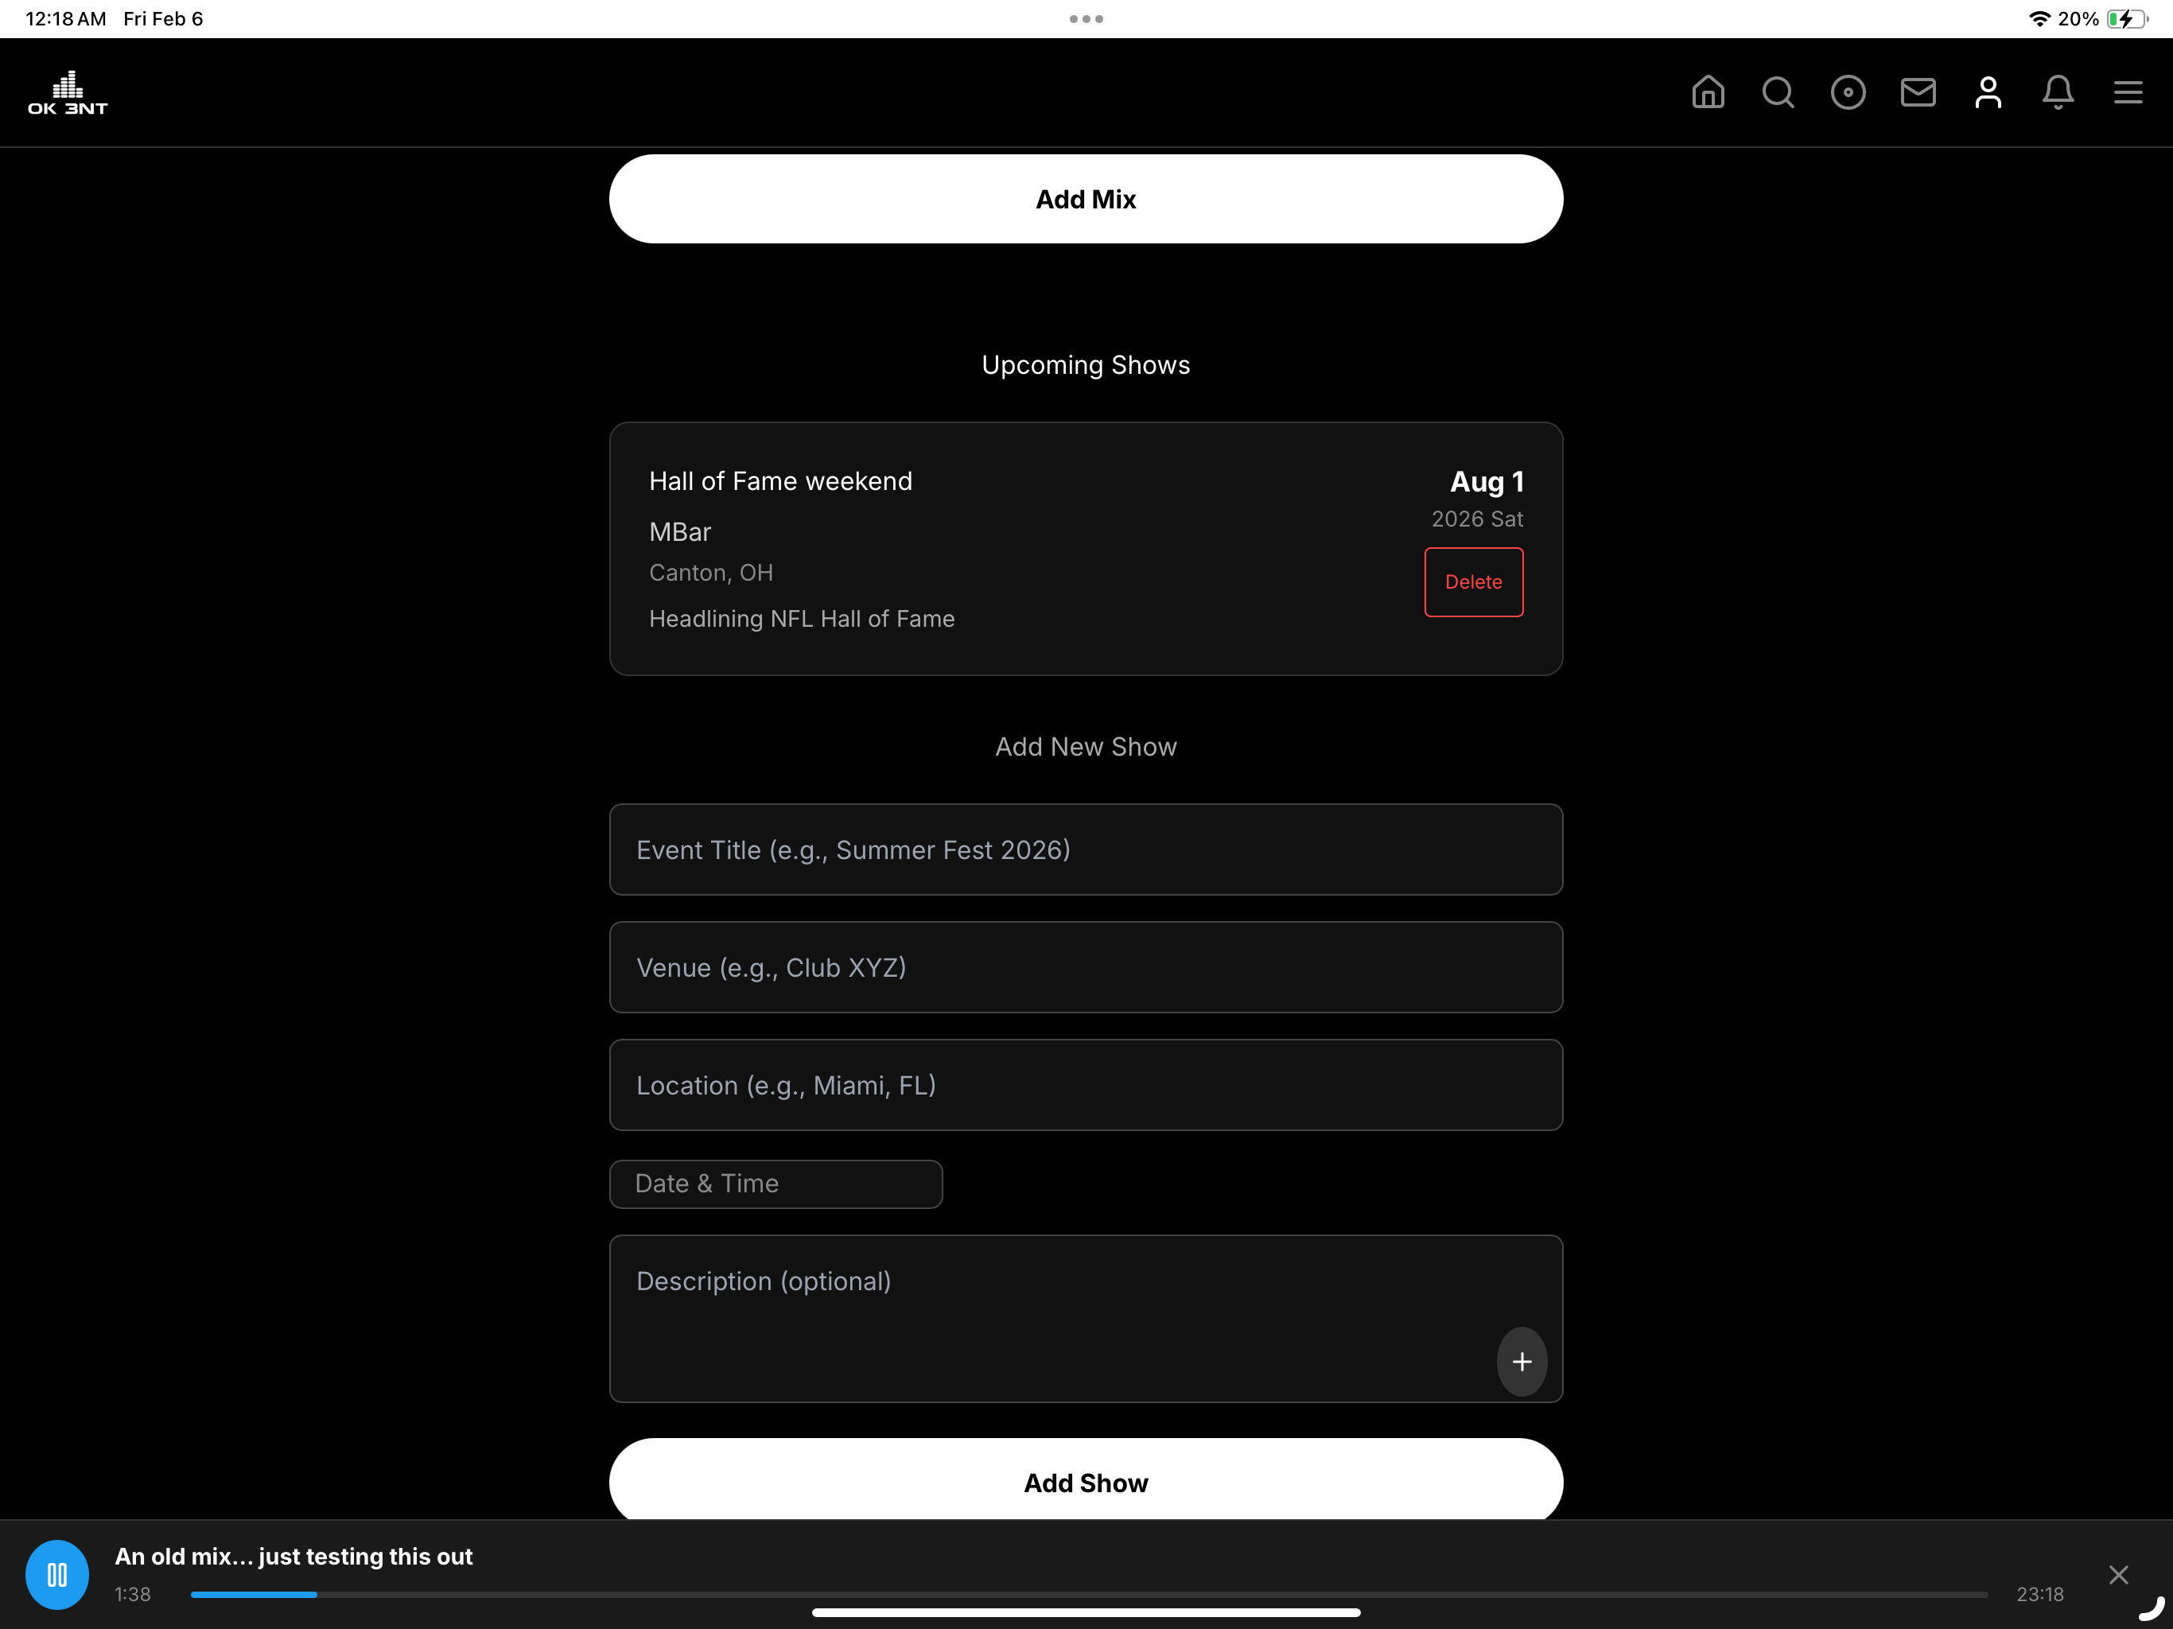Open search via magnifier icon
Screen dimensions: 2173x1629
(1778, 92)
